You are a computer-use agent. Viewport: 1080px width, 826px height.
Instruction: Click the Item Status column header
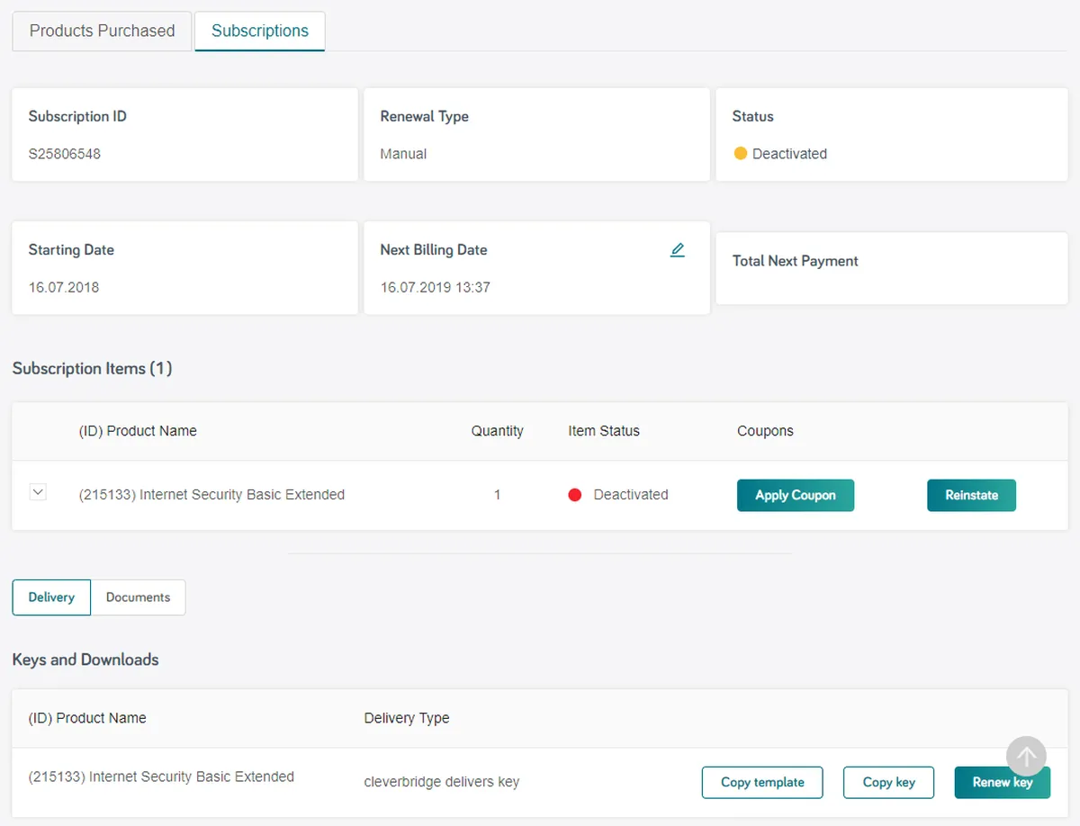click(604, 431)
